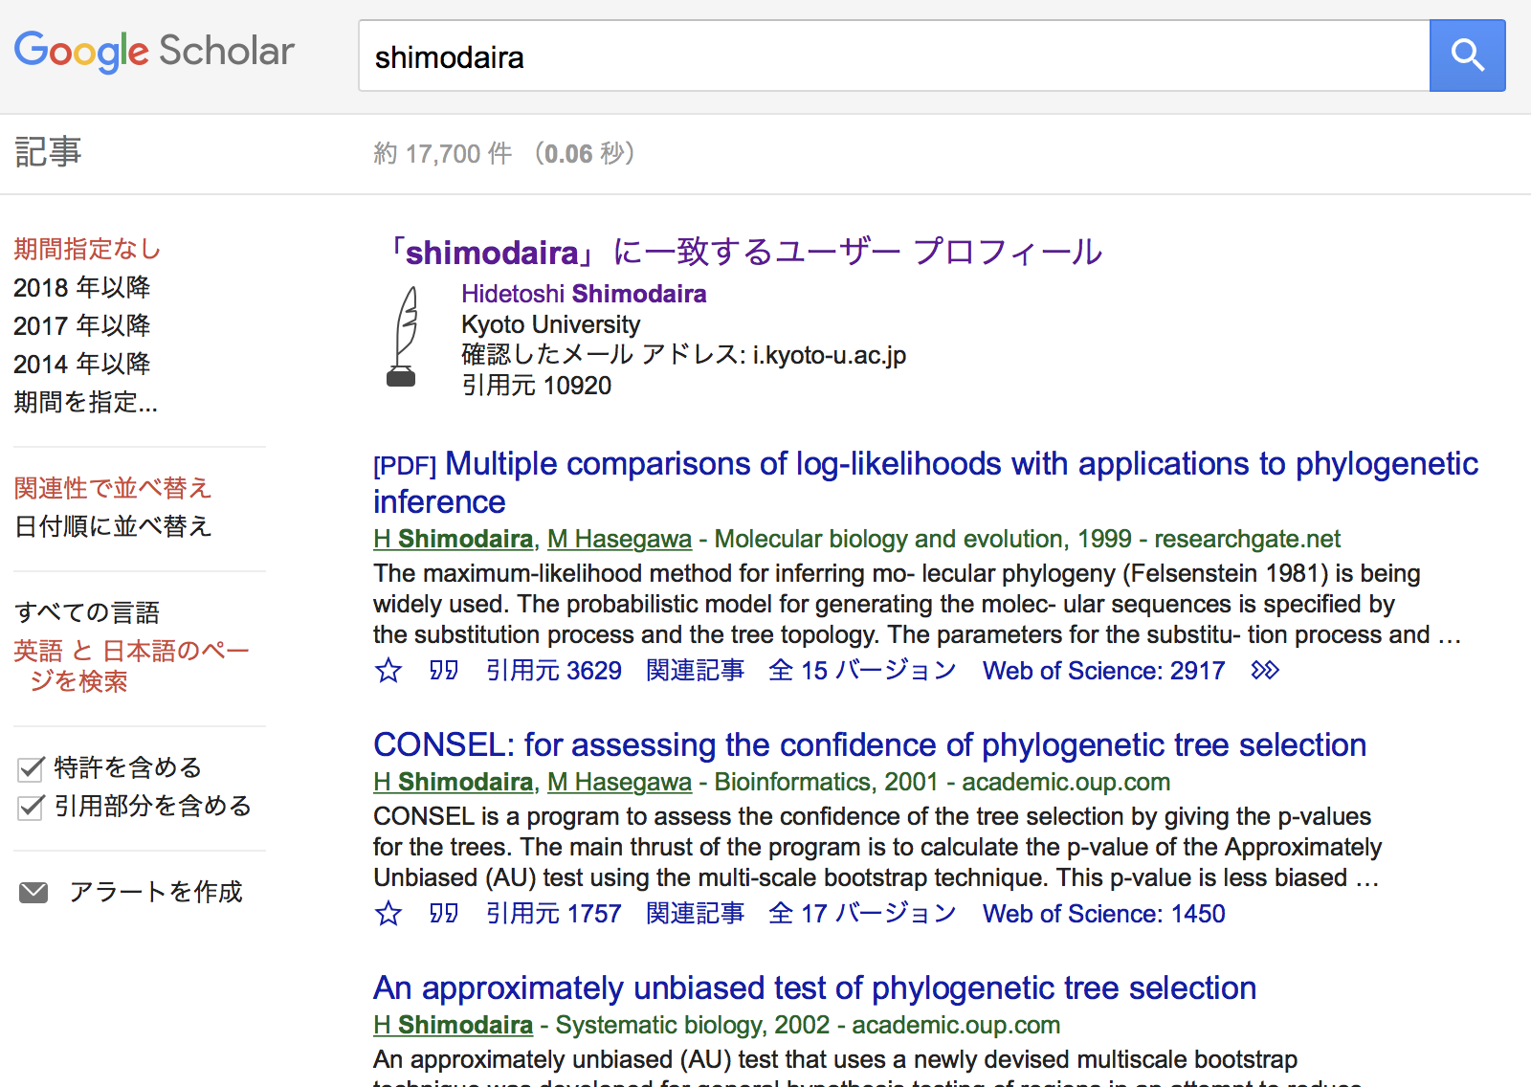Filter results to 2014 年以降
The height and width of the screenshot is (1087, 1531).
tap(82, 365)
